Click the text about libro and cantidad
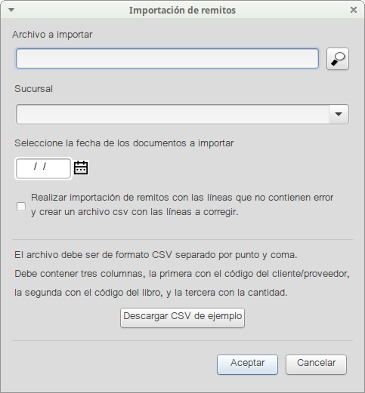The image size is (365, 393). pos(151,293)
